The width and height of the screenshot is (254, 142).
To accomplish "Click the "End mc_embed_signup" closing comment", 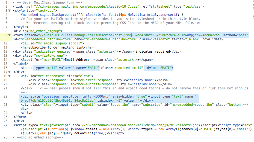I will (x=38, y=137).
